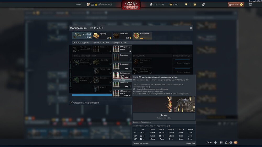This screenshot has width=262, height=147.
Task: Open the Талисман item tab
Action: pyautogui.click(x=122, y=36)
